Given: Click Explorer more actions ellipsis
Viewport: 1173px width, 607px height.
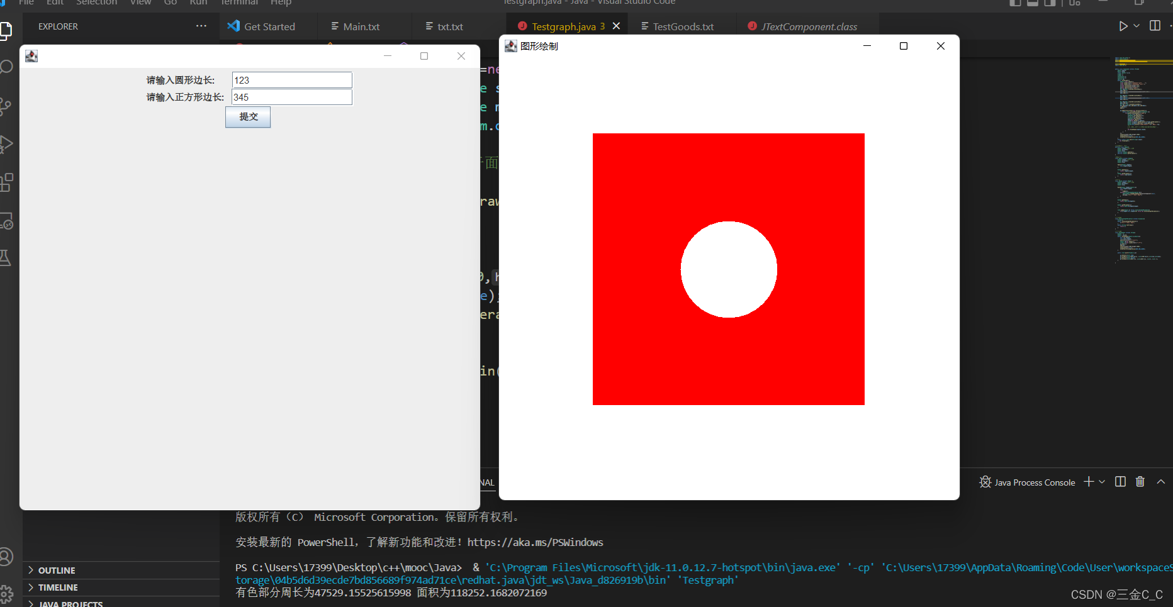Looking at the screenshot, I should 201,26.
